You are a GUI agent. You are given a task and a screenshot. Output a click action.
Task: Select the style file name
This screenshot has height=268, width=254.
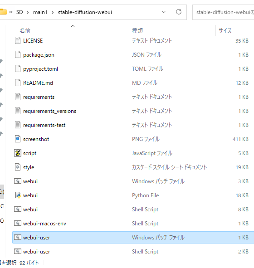(x=29, y=167)
